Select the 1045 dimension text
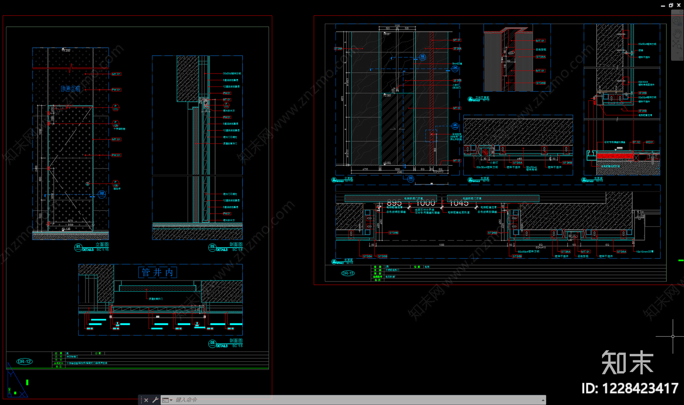The height and width of the screenshot is (405, 684). tap(459, 203)
